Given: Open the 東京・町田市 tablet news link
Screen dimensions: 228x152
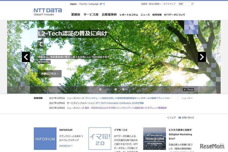Looking at the screenshot, I should (126, 108).
